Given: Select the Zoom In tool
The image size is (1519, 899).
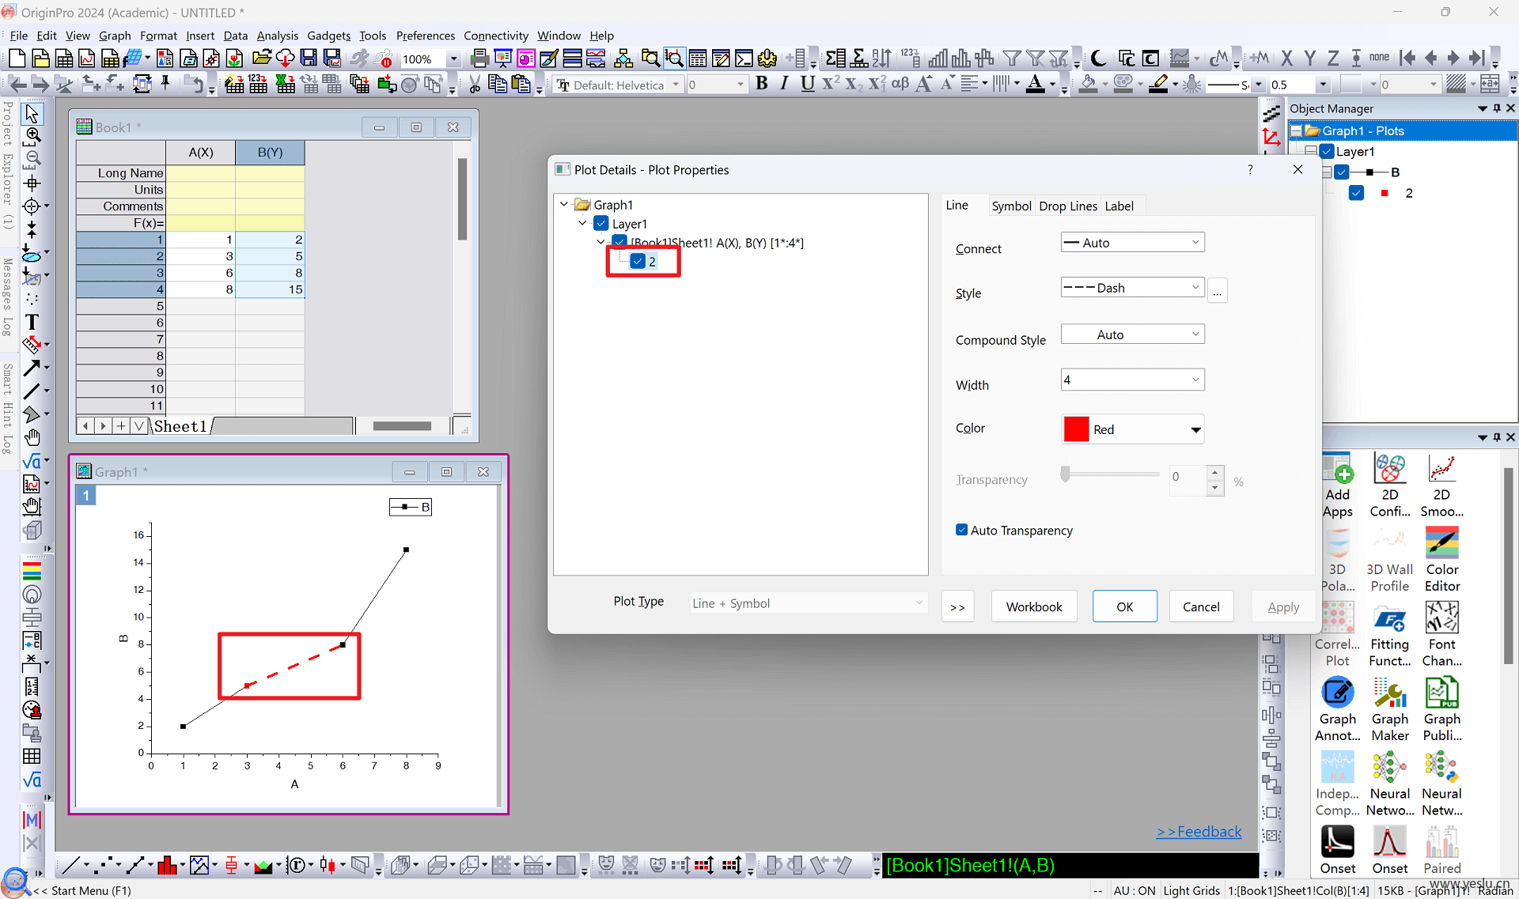Looking at the screenshot, I should [x=32, y=136].
